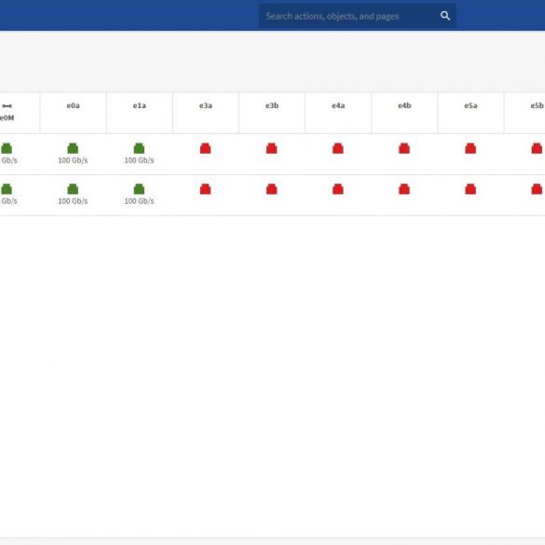This screenshot has width=545, height=545.
Task: Click red e5b port icon in first row
Action: tap(537, 148)
